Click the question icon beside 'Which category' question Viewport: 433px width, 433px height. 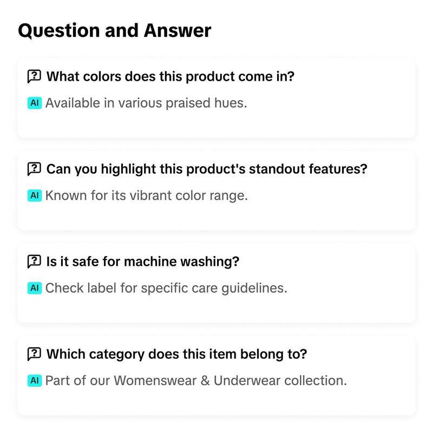pos(34,354)
